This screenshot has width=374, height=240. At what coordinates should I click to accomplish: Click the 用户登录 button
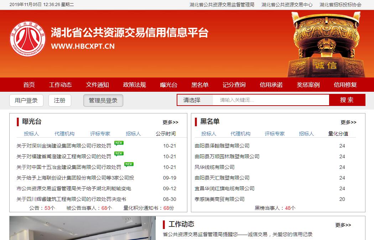click(x=26, y=101)
